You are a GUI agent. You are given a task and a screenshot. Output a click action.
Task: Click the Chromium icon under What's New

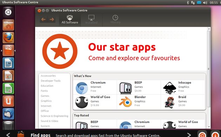(82, 88)
